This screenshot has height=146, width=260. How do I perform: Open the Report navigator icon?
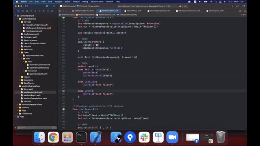(x=52, y=11)
